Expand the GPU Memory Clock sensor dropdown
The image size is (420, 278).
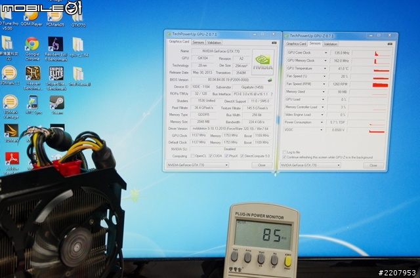325,61
